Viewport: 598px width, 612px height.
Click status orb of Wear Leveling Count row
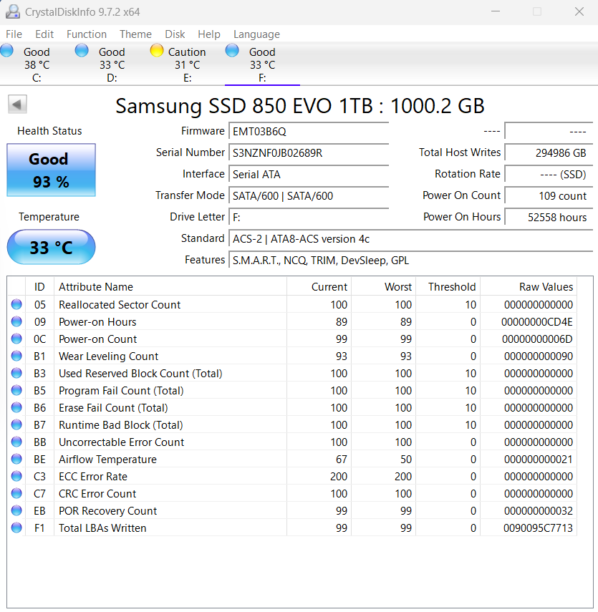16,356
